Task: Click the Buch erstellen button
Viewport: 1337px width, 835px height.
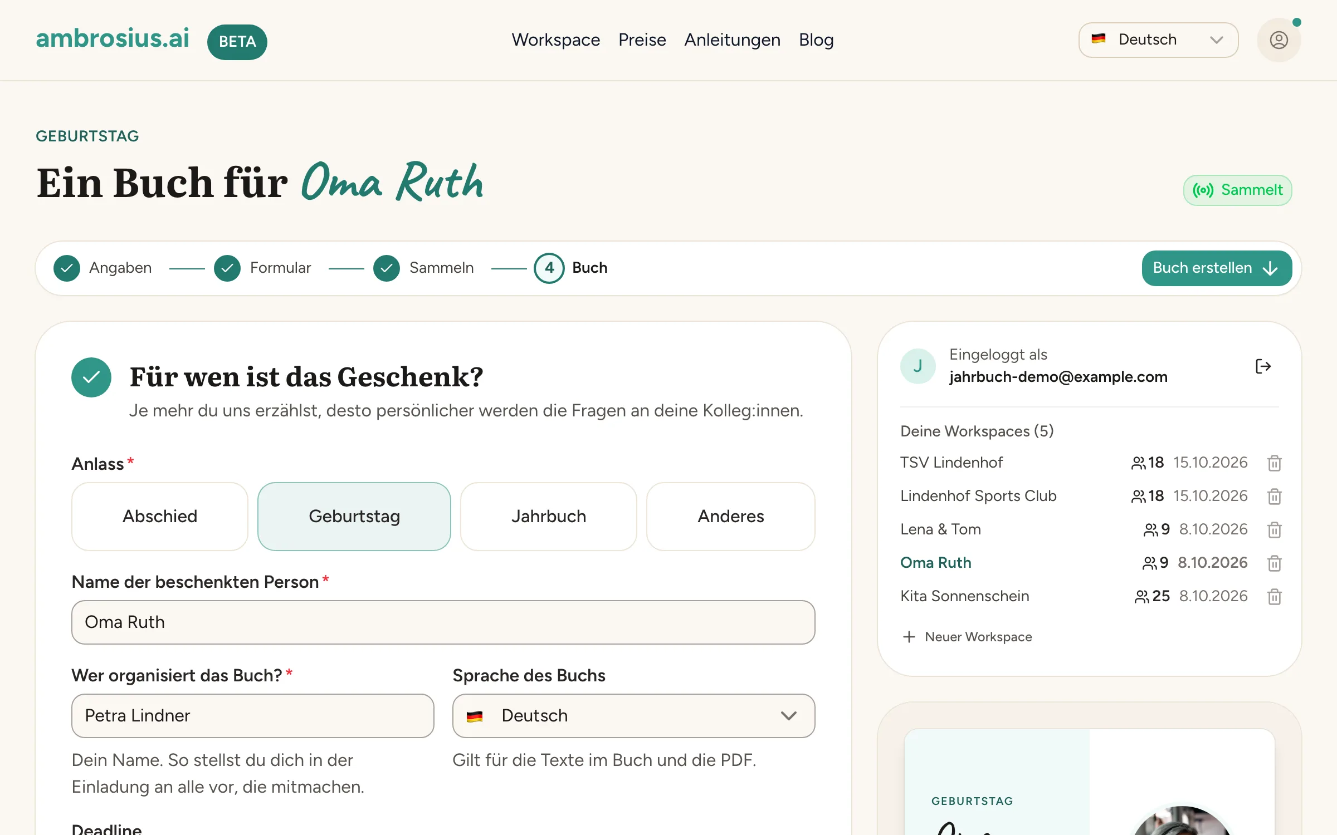Action: pyautogui.click(x=1217, y=268)
